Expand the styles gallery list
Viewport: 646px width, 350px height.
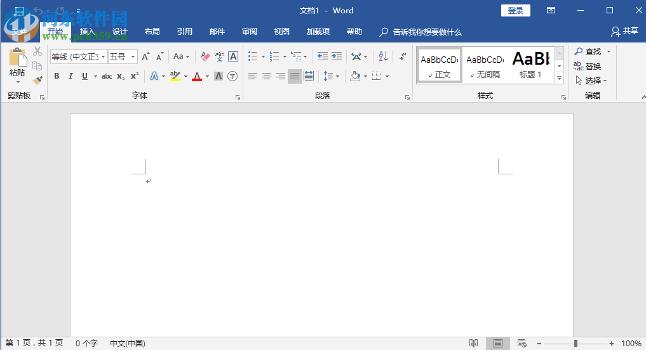tap(559, 78)
